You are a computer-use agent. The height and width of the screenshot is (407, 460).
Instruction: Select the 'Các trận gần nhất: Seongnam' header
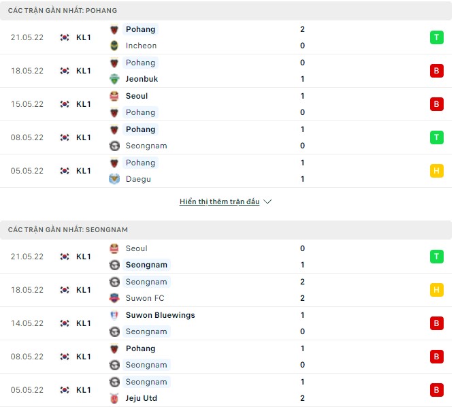point(68,230)
